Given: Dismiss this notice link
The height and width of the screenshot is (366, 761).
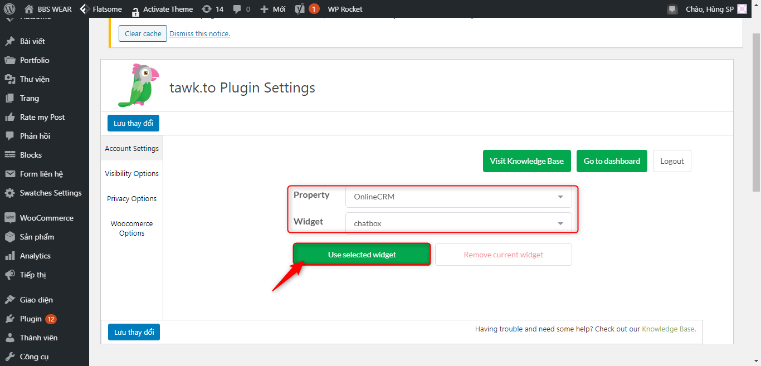Looking at the screenshot, I should coord(199,33).
